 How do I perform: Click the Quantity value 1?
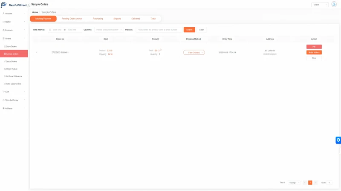tap(159, 54)
